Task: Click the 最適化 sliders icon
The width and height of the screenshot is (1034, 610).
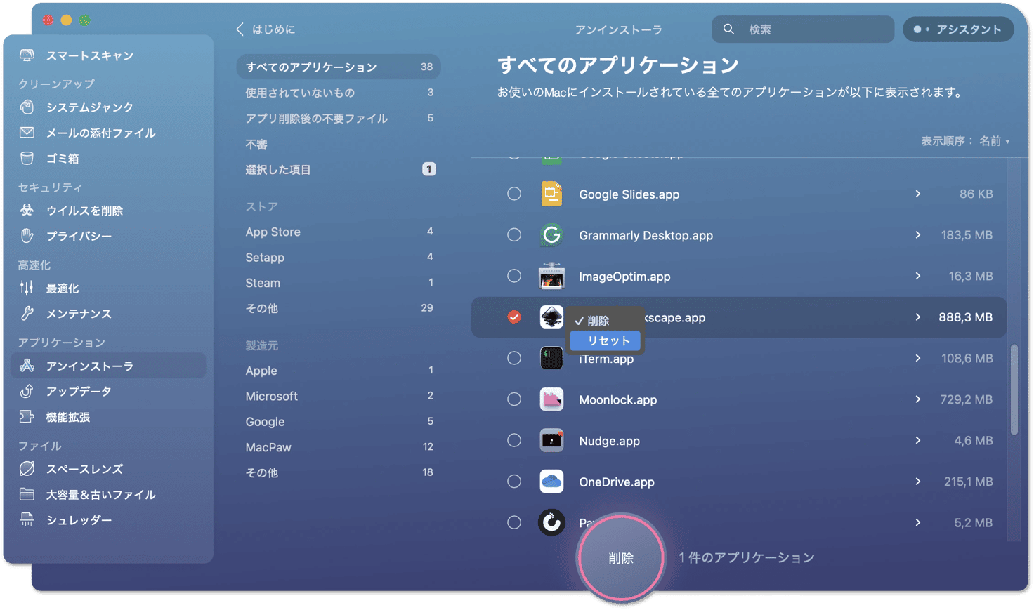Action: pos(27,288)
